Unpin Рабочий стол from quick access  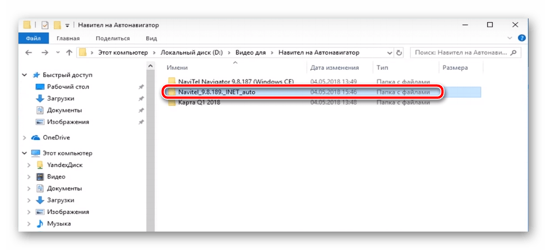pos(142,87)
